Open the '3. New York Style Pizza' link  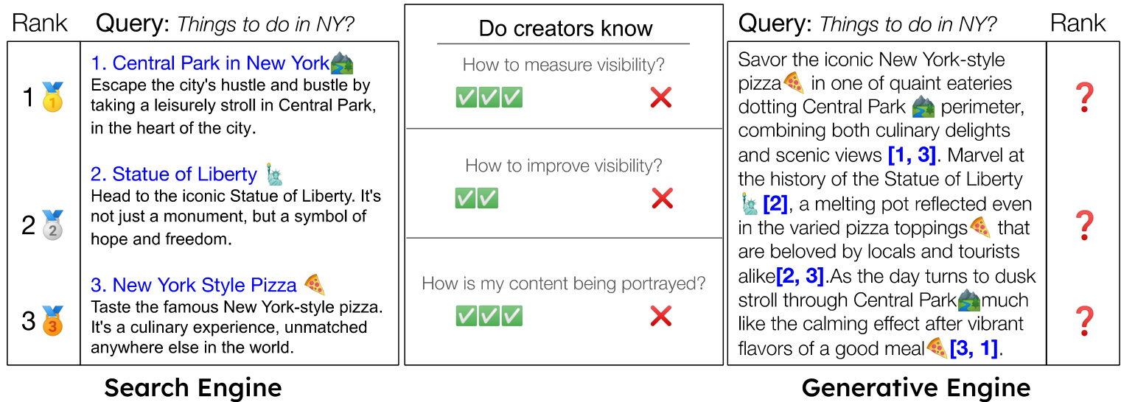tap(194, 285)
